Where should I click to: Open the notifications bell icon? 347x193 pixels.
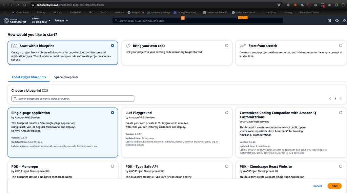pyautogui.click(x=344, y=20)
